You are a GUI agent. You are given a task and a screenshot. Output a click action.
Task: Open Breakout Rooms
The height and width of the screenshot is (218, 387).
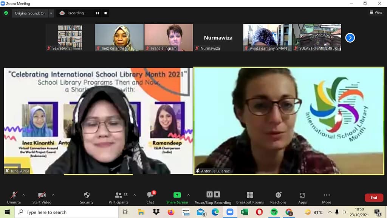coord(250,195)
